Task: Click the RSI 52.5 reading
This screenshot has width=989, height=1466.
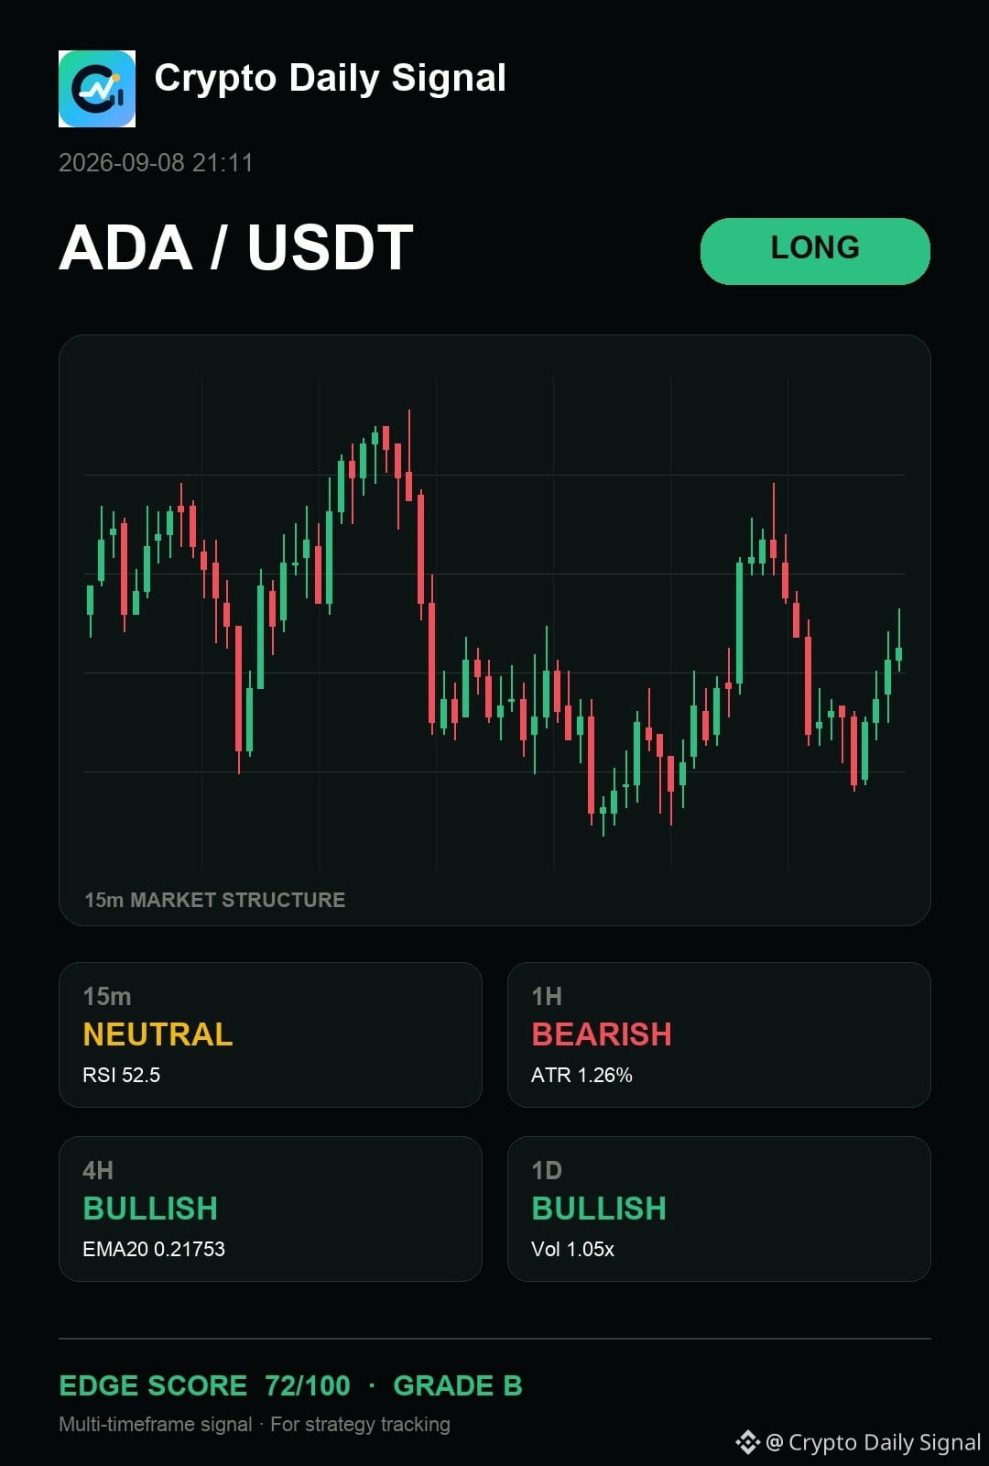Action: [121, 1075]
